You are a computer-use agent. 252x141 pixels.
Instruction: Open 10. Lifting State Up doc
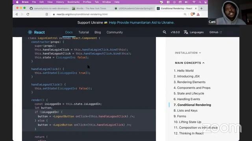pos(187,122)
